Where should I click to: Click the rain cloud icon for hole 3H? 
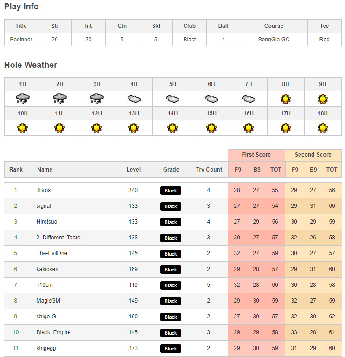(96, 98)
